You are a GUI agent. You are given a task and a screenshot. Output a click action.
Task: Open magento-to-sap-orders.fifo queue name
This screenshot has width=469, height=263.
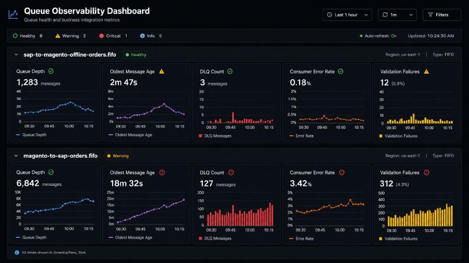click(60, 156)
